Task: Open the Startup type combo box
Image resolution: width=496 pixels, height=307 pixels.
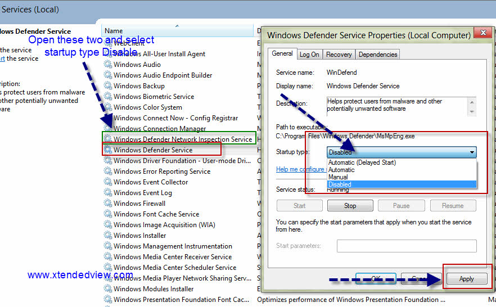Action: [x=402, y=152]
